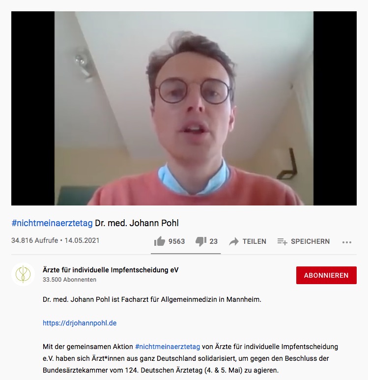Image resolution: width=368 pixels, height=380 pixels.
Task: Click the SPEICHERN save label
Action: click(310, 241)
